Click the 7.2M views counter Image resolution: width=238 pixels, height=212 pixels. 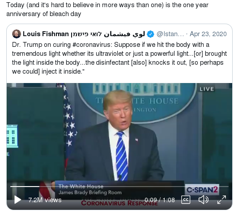tap(45, 200)
